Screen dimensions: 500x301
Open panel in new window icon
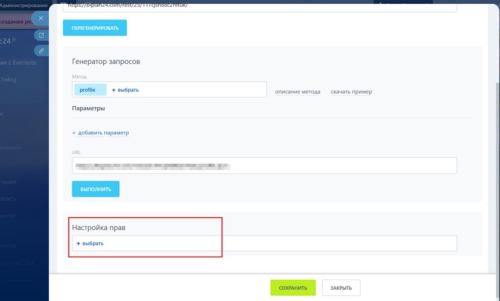pyautogui.click(x=41, y=36)
